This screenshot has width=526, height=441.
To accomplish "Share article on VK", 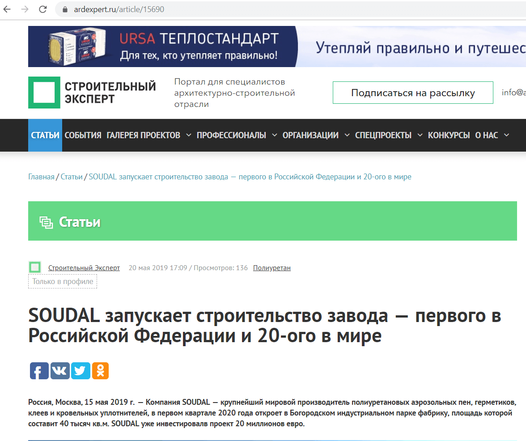I will point(60,371).
